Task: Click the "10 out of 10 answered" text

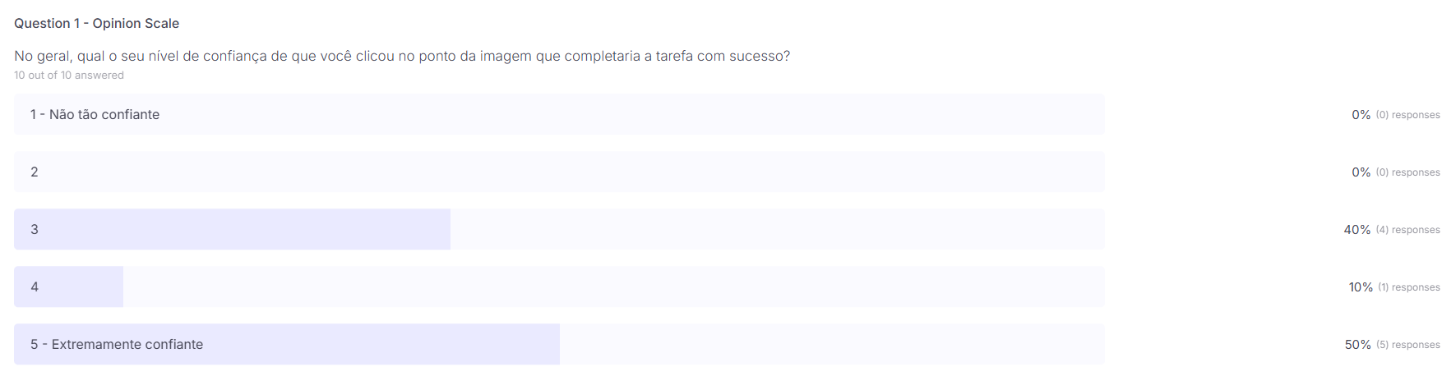Action: (69, 75)
